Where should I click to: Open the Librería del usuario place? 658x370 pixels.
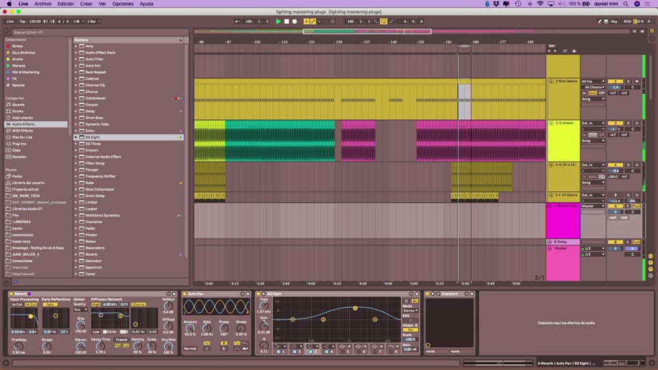click(x=27, y=183)
